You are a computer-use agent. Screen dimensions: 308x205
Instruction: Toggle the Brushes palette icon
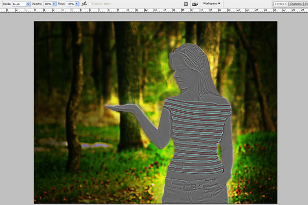click(x=185, y=4)
